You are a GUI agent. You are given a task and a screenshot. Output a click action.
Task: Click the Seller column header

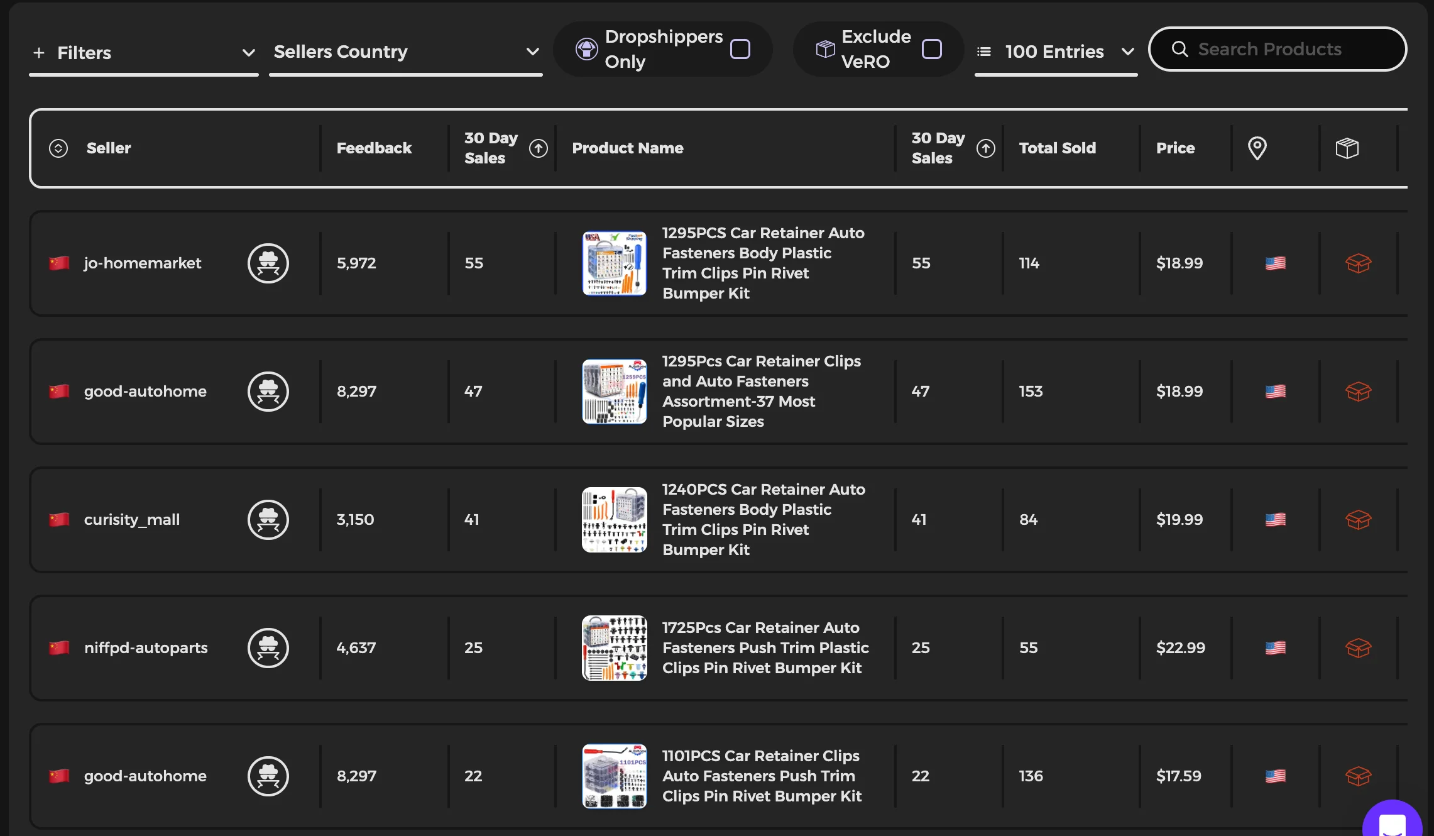click(109, 148)
